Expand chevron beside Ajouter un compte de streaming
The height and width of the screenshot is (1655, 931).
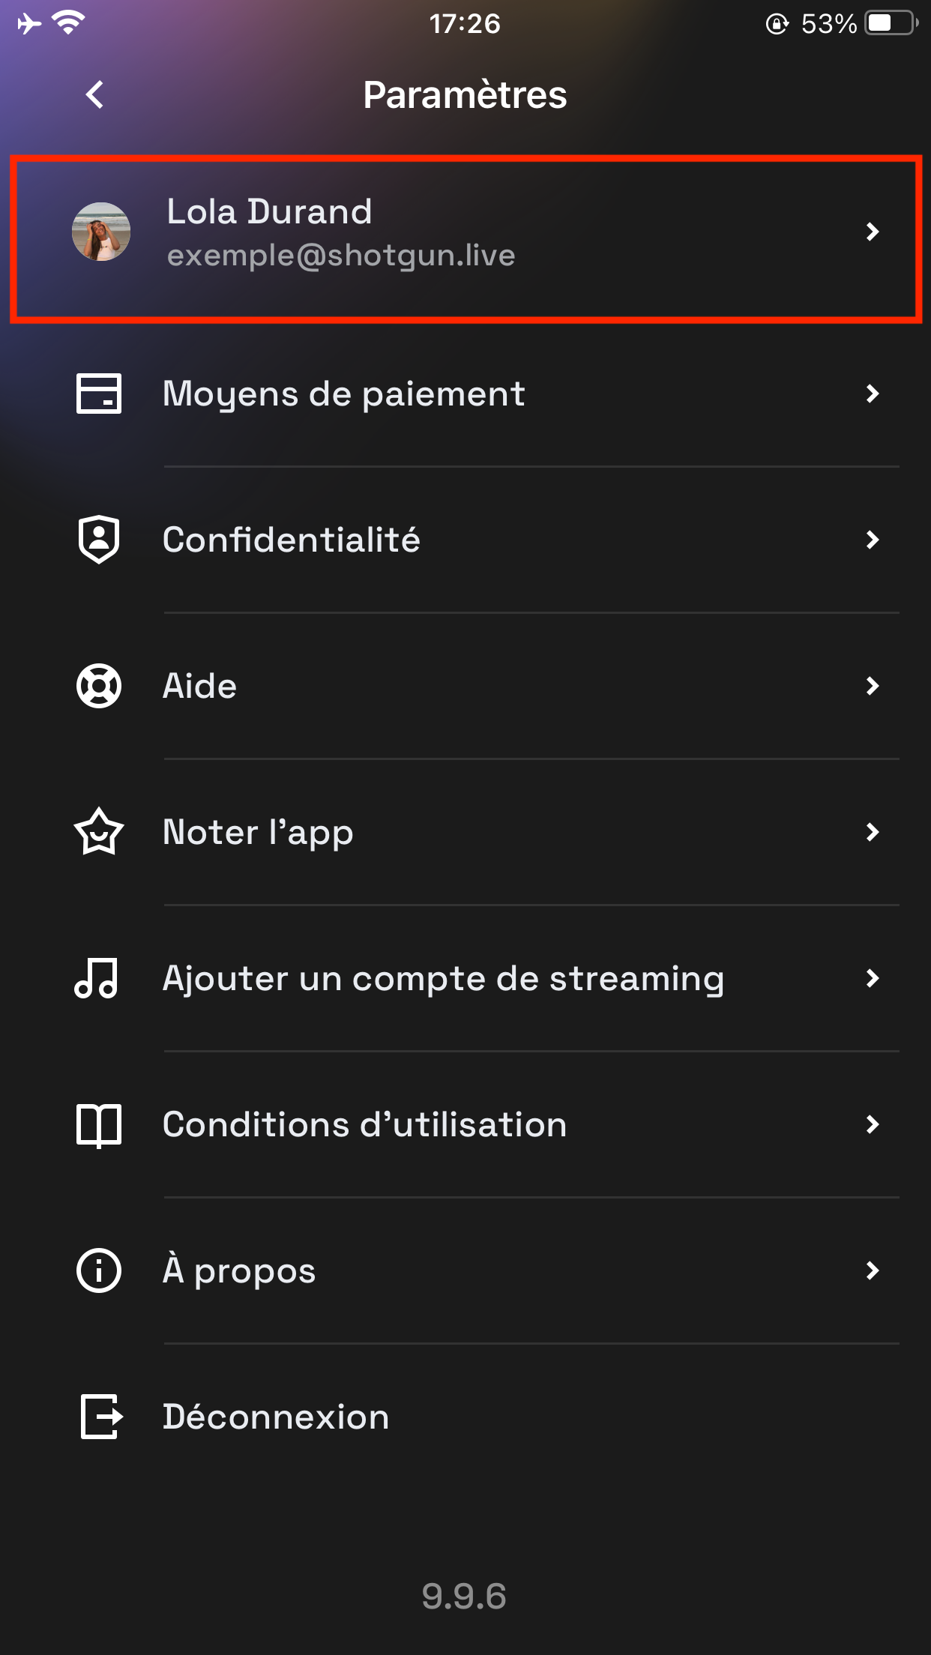click(872, 978)
